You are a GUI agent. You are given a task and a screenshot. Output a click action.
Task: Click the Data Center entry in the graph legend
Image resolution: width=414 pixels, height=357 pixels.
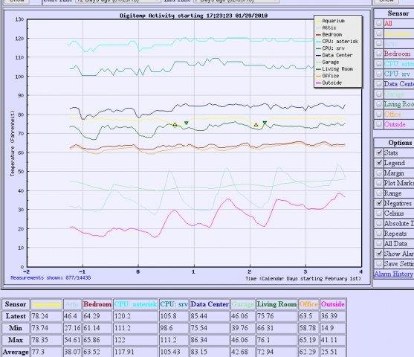tap(334, 55)
